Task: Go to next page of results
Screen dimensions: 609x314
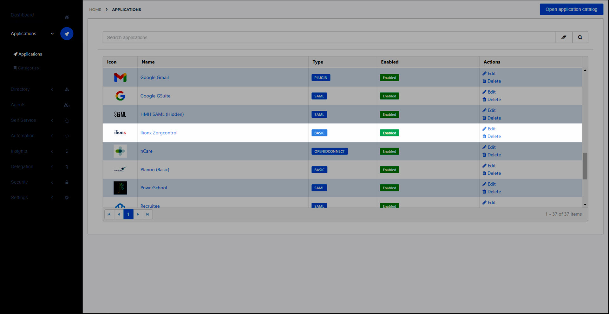Action: pos(138,214)
